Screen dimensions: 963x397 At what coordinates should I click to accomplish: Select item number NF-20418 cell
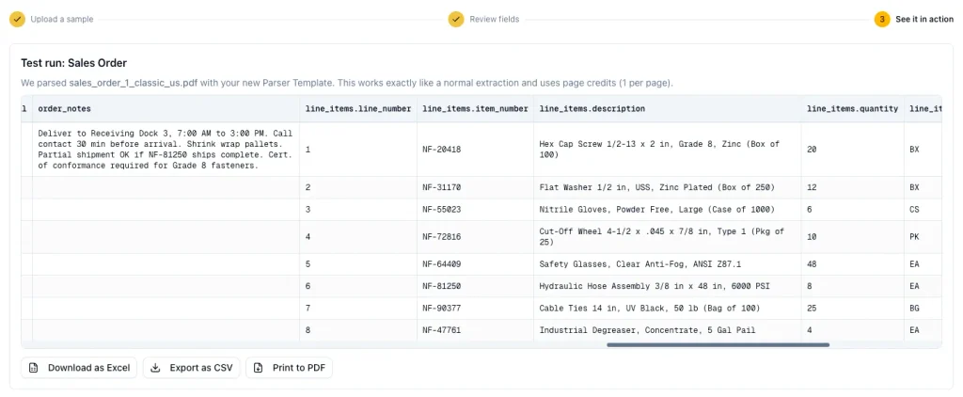click(475, 150)
